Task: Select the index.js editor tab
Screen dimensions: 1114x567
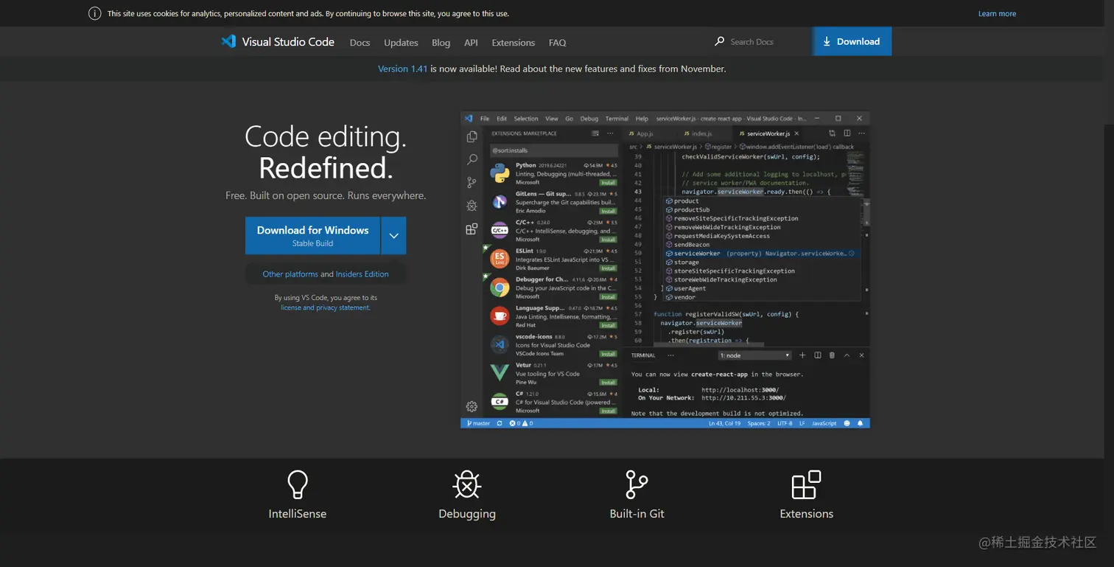Action: [698, 133]
